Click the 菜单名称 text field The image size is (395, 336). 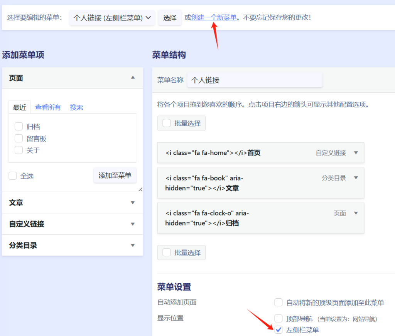[255, 80]
